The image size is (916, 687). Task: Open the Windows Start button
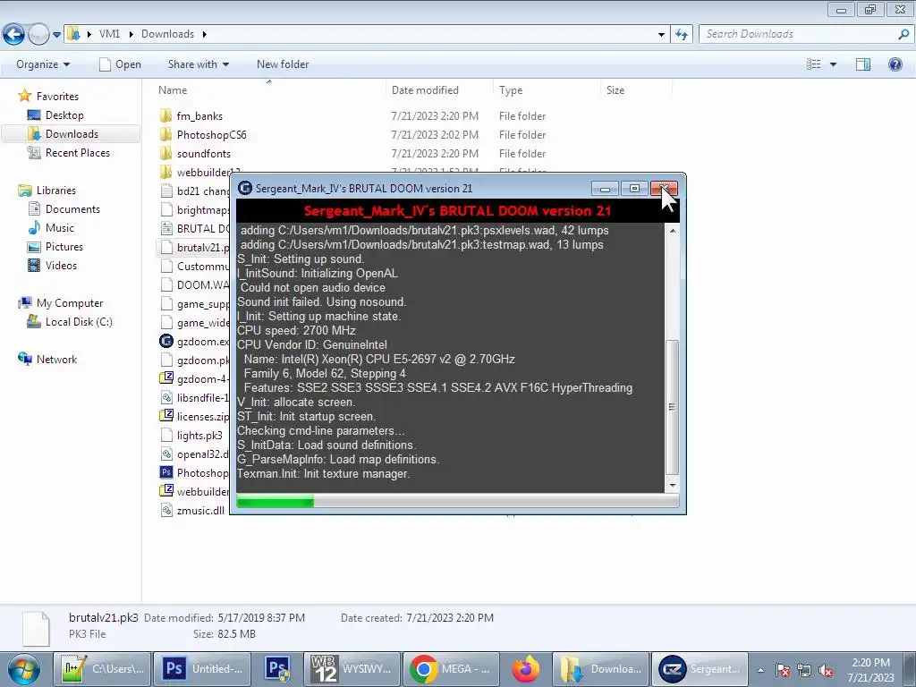(x=24, y=669)
